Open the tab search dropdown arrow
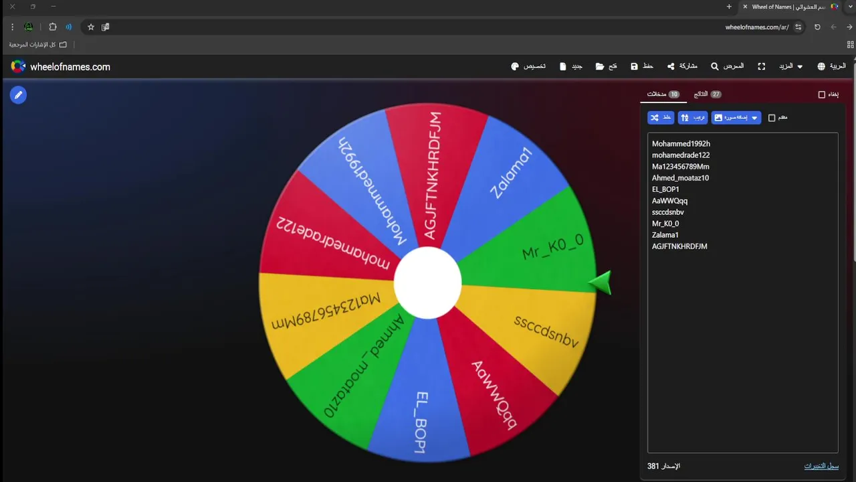Viewport: 856px width, 482px height. tap(851, 7)
